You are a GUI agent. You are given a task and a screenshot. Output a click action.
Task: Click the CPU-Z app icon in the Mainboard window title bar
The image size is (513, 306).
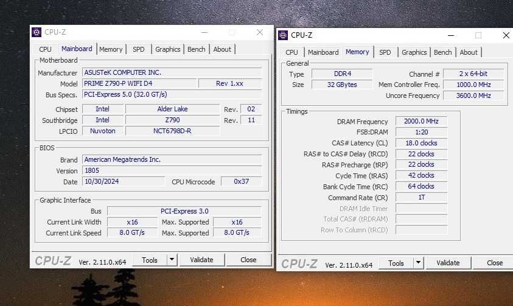point(37,32)
